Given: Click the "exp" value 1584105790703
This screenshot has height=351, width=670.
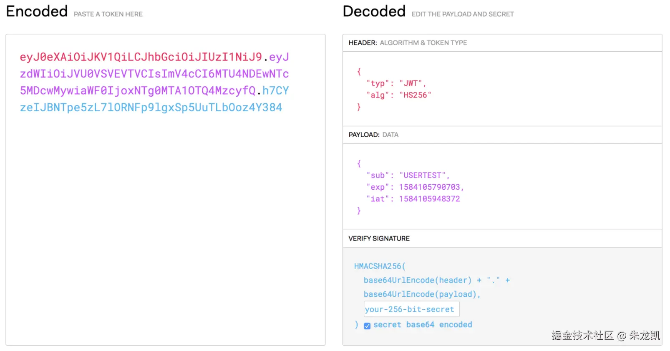Looking at the screenshot, I should [430, 187].
